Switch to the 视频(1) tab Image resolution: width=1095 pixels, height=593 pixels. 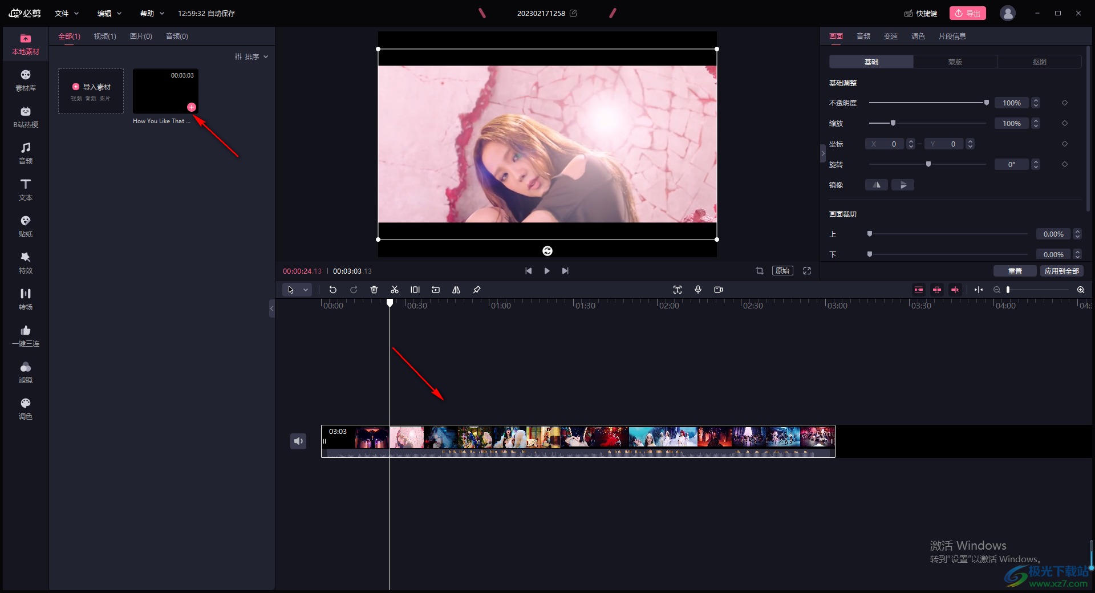[x=105, y=36]
